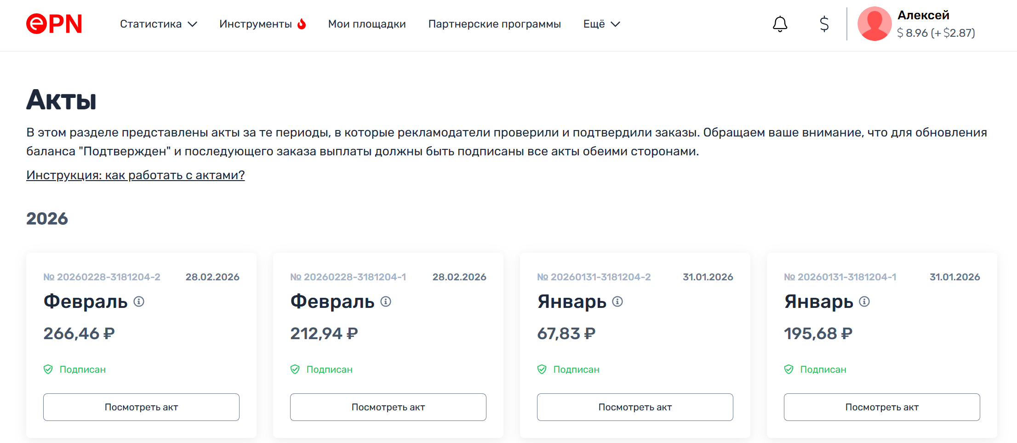
Task: Go to Партнерские программы
Action: pyautogui.click(x=494, y=24)
